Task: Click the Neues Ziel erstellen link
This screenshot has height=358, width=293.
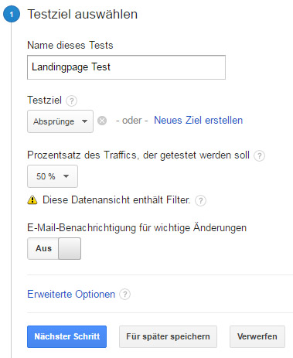Action: pyautogui.click(x=199, y=121)
